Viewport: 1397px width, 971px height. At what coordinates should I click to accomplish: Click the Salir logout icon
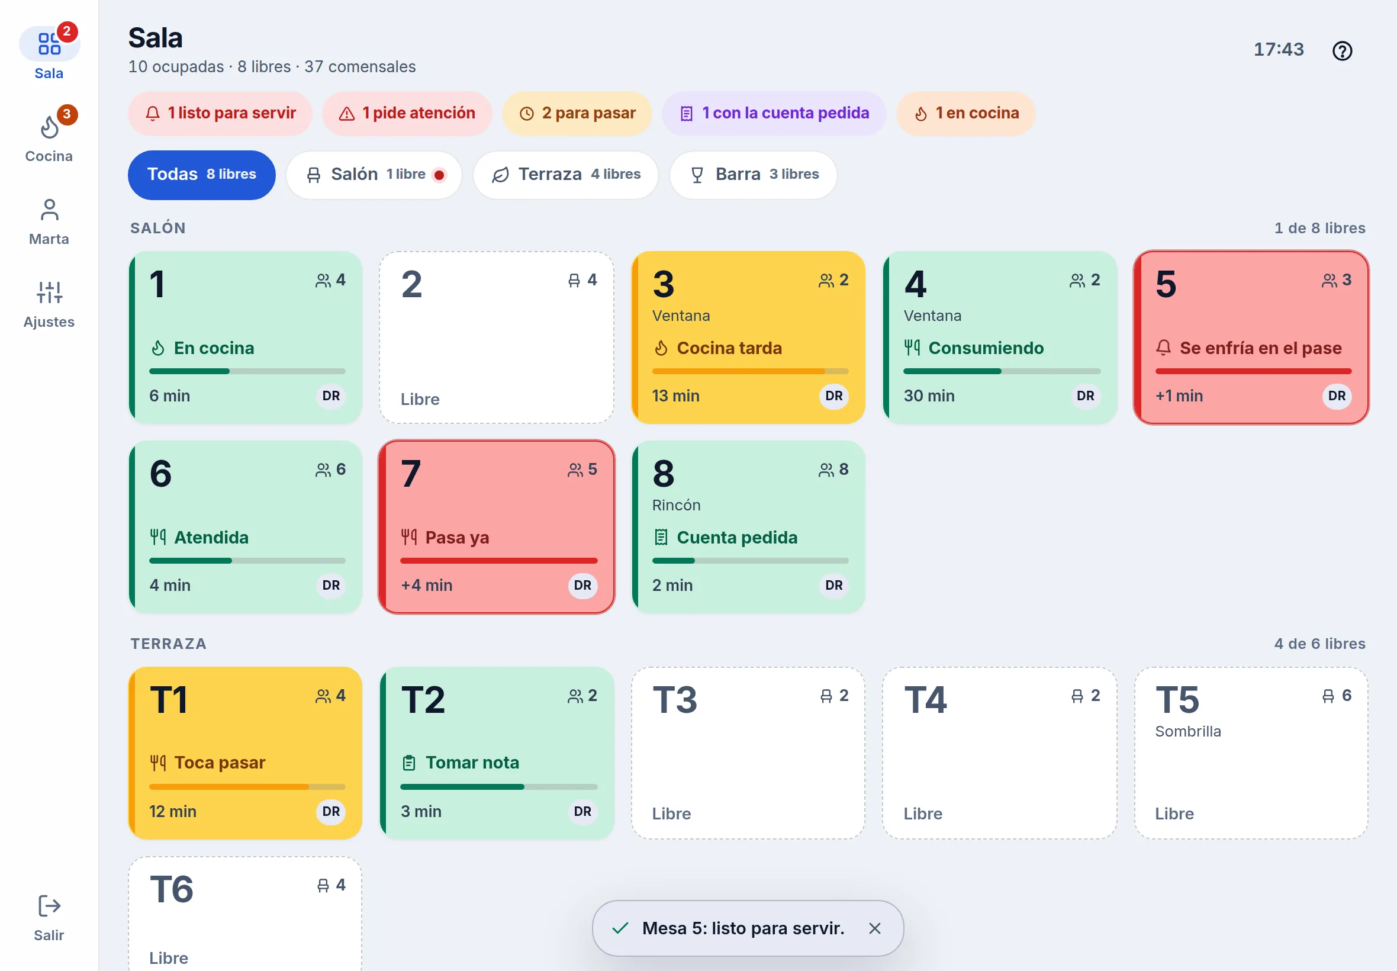tap(49, 905)
